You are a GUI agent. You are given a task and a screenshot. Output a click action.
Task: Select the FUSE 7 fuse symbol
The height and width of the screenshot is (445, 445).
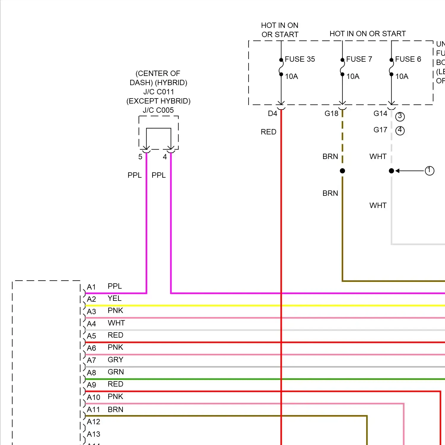342,67
